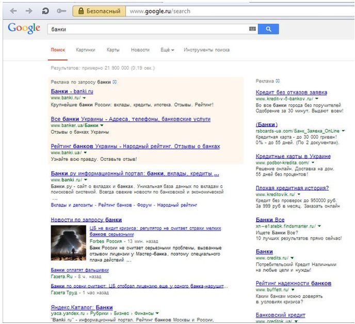Click info icon next to right-column Реклама
The image size is (355, 324).
pyautogui.click(x=278, y=81)
